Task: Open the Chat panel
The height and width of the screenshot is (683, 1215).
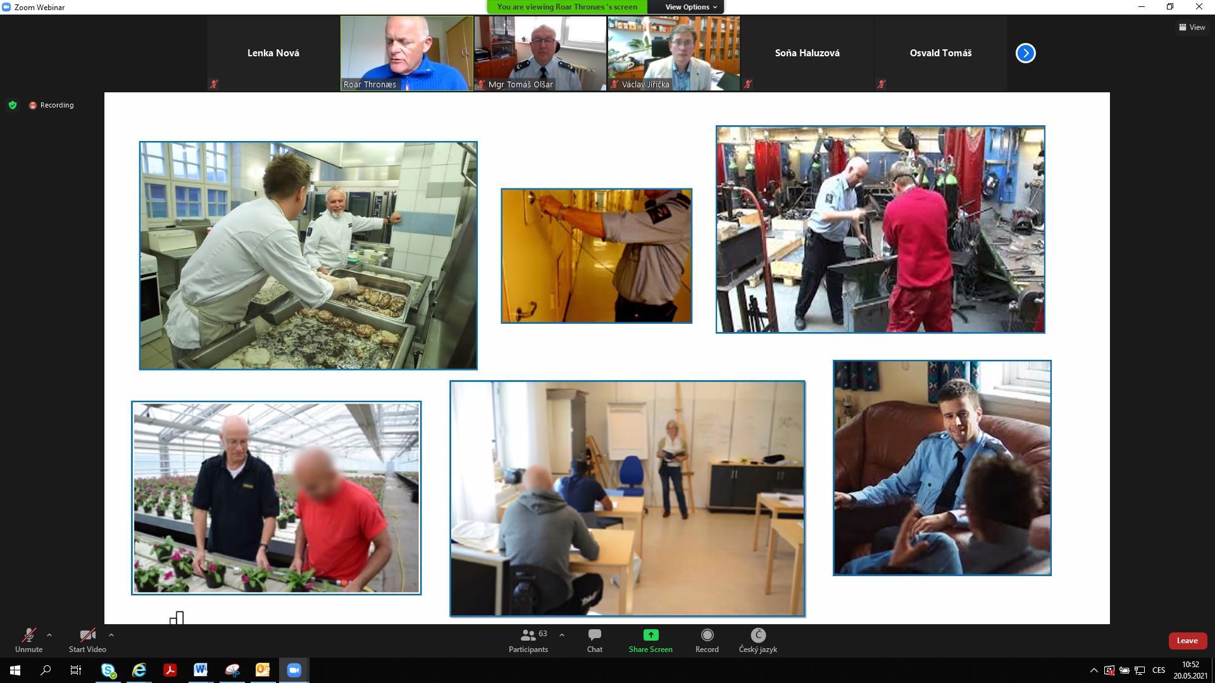Action: [x=594, y=635]
